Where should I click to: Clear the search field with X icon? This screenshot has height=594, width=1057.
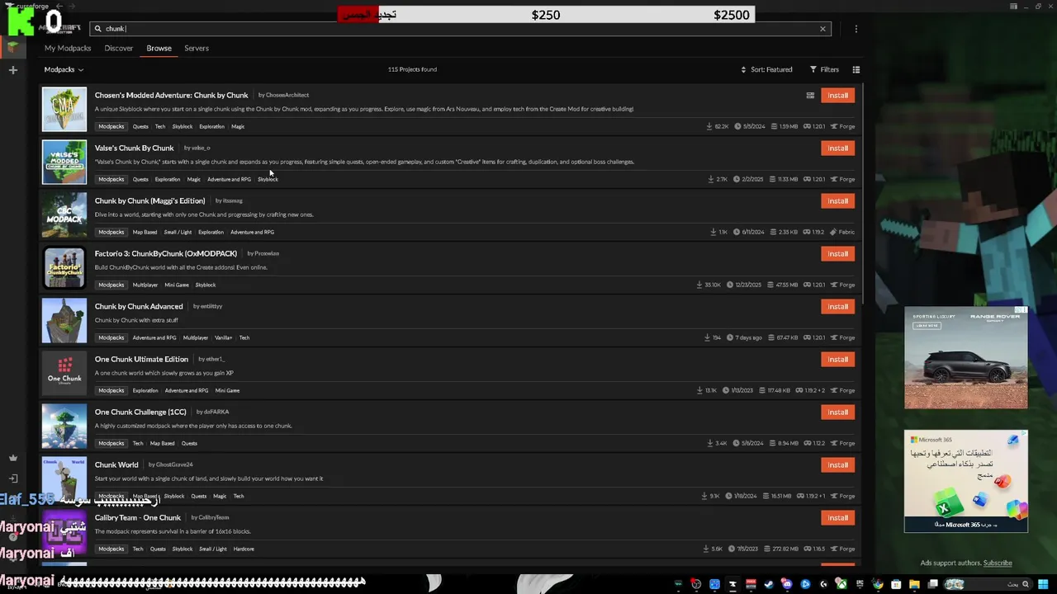822,29
